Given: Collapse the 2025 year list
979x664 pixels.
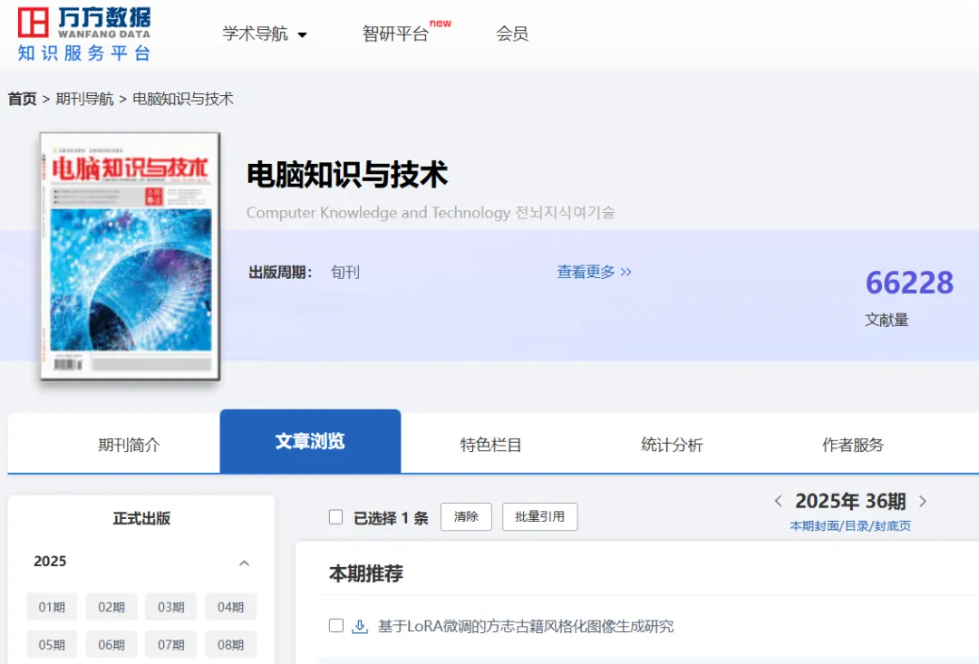Looking at the screenshot, I should click(x=244, y=562).
